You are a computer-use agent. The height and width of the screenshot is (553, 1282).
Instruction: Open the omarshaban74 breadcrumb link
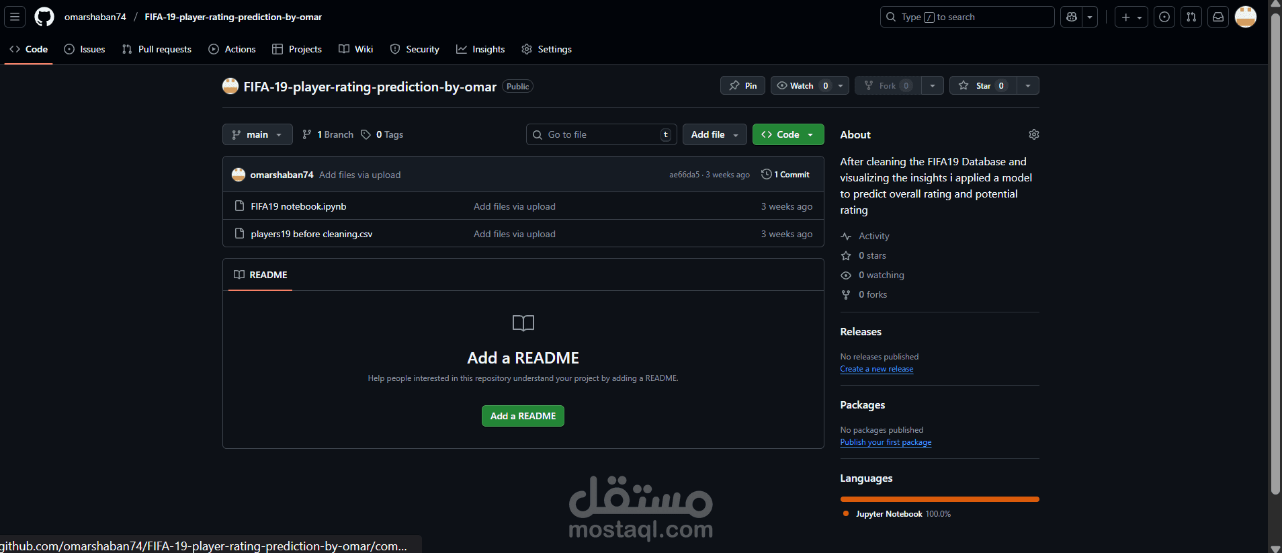(95, 17)
